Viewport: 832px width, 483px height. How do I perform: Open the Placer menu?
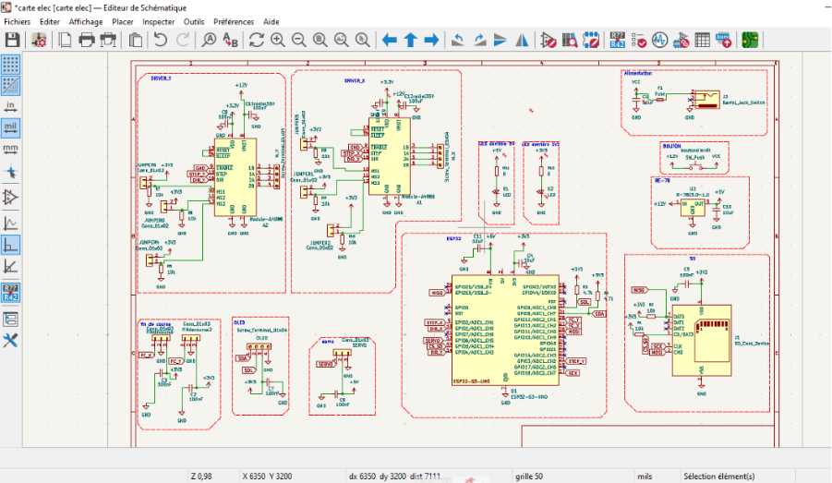tap(123, 22)
